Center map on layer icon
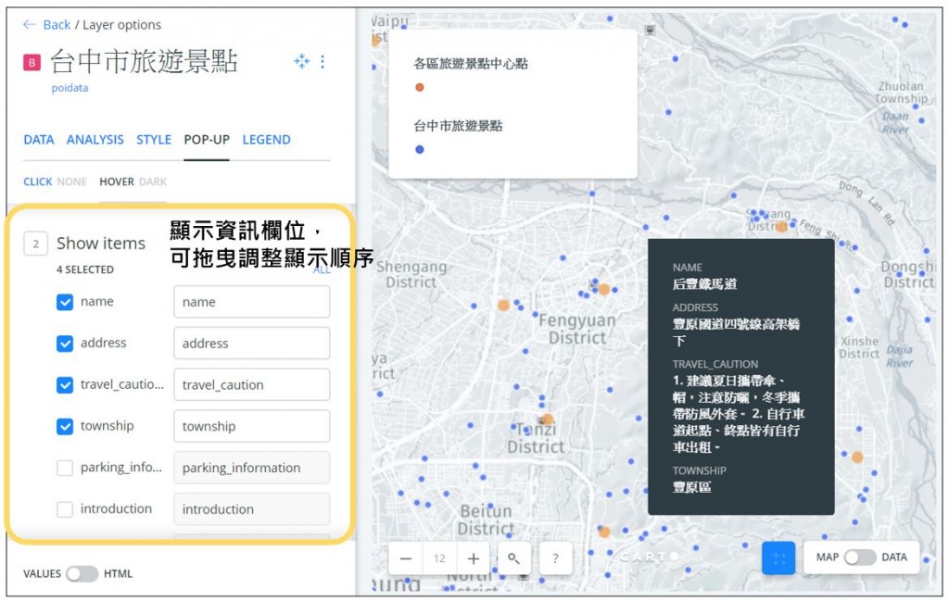949x601 pixels. pos(301,61)
